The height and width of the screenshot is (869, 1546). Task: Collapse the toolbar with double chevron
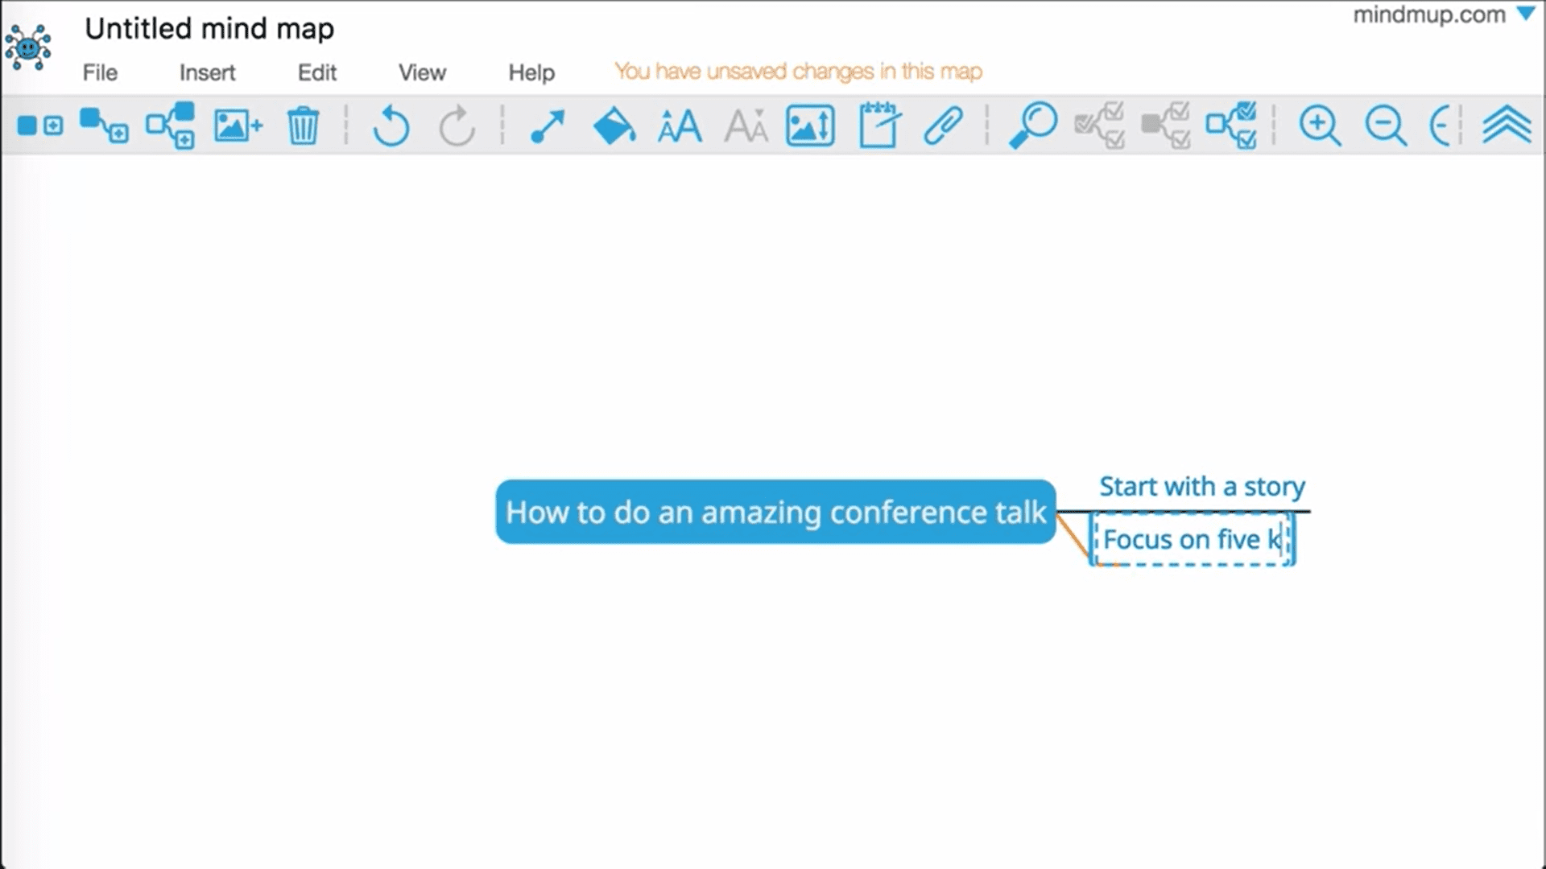pos(1507,125)
